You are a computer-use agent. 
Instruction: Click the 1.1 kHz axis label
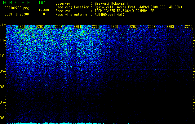[x=3, y=40]
